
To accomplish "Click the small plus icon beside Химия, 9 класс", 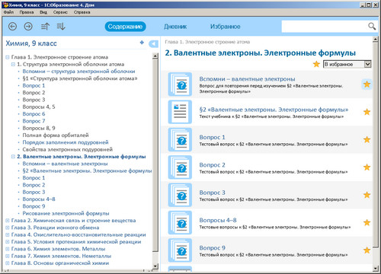I will 142,43.
